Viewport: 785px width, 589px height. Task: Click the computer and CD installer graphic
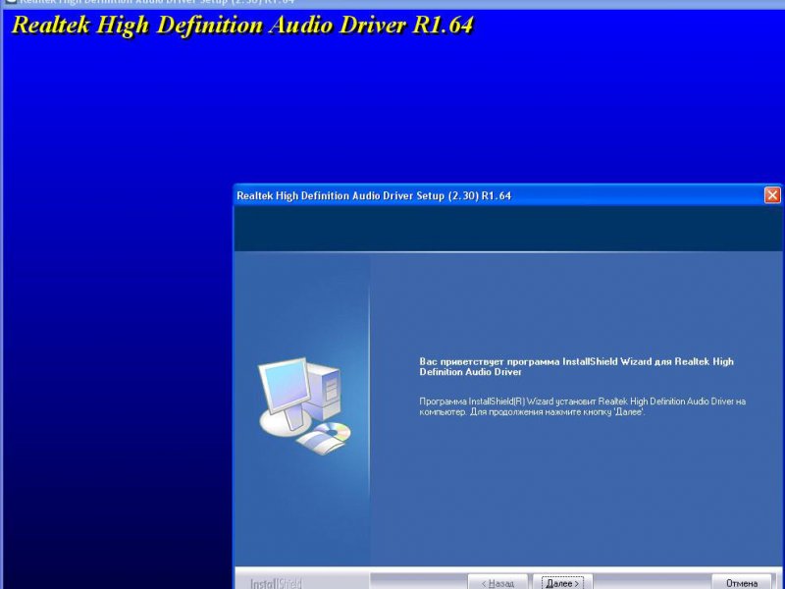(x=304, y=405)
